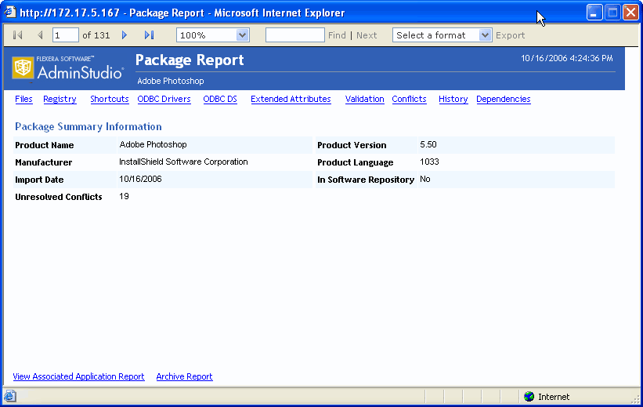Open the 100% zoom dropdown

click(242, 35)
